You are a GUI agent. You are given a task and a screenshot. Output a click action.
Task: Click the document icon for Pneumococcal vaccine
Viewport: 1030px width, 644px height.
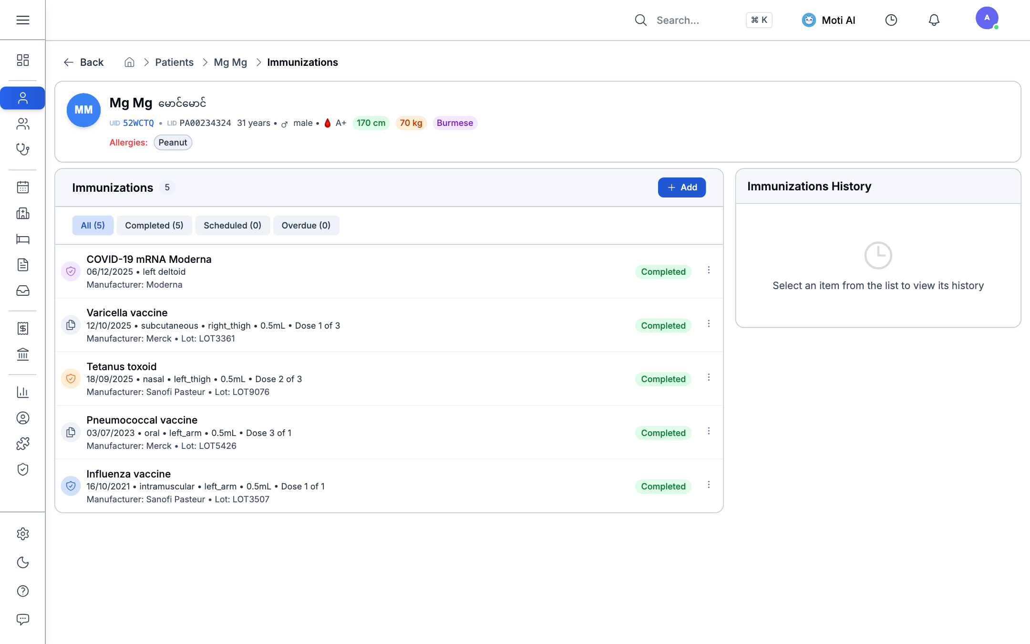tap(71, 433)
